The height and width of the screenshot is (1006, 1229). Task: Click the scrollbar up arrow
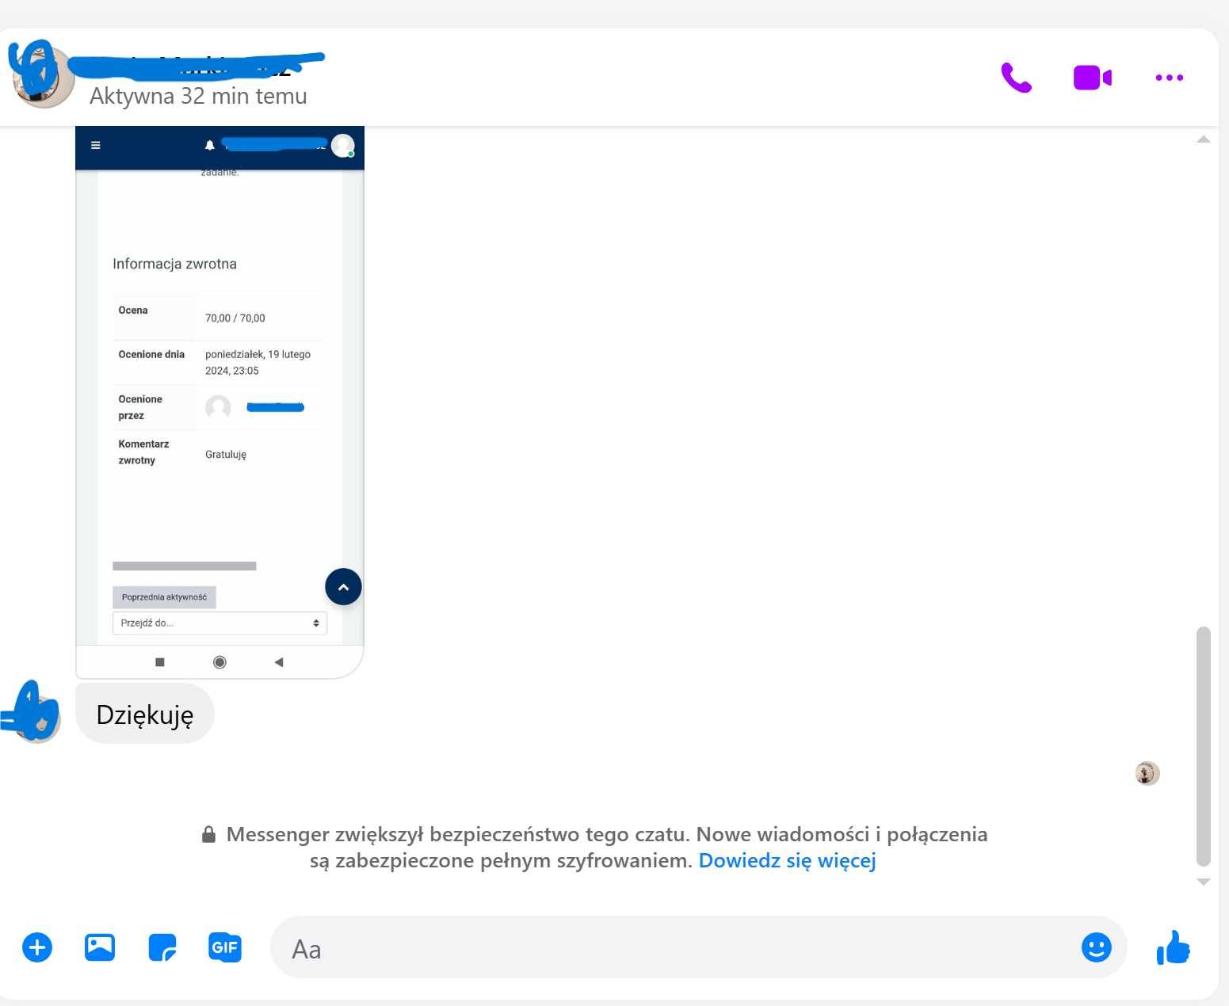pos(1204,139)
